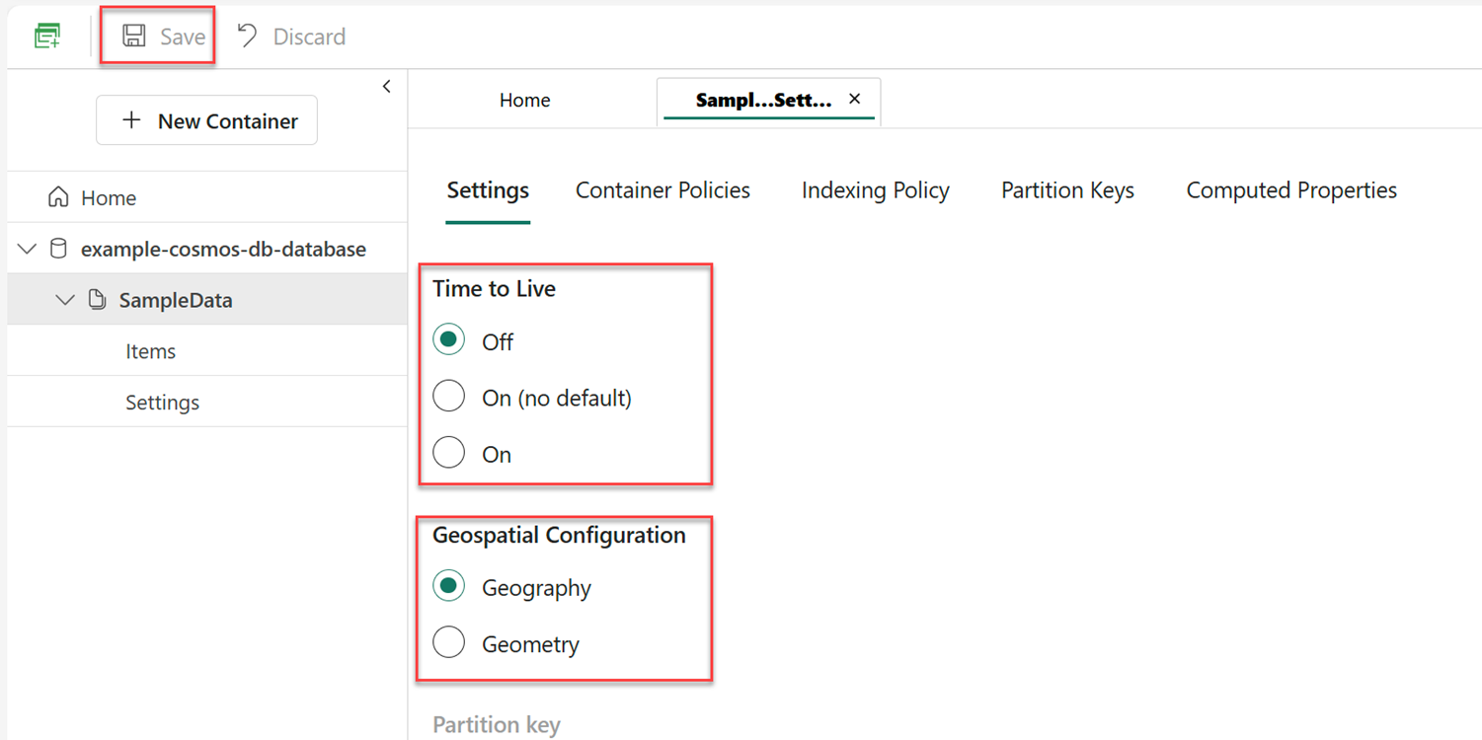Collapse the example-cosmos-db-database tree node
1482x740 pixels.
28,249
